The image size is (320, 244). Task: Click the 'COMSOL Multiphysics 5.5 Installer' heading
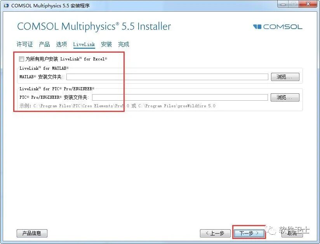click(x=94, y=26)
